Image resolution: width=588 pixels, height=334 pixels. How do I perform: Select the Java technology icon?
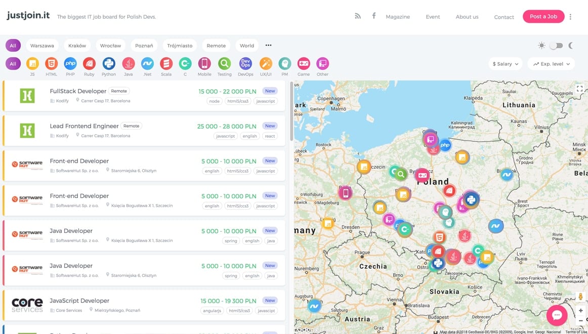point(129,64)
